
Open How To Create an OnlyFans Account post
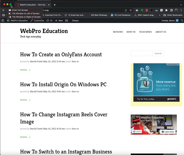click(x=61, y=55)
